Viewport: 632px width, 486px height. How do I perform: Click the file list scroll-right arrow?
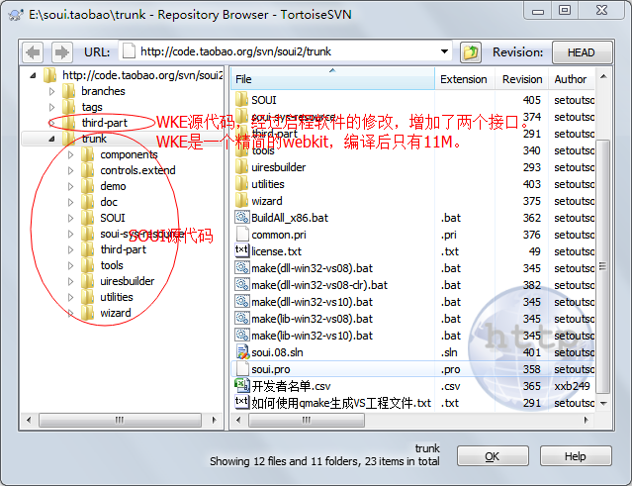[x=586, y=420]
